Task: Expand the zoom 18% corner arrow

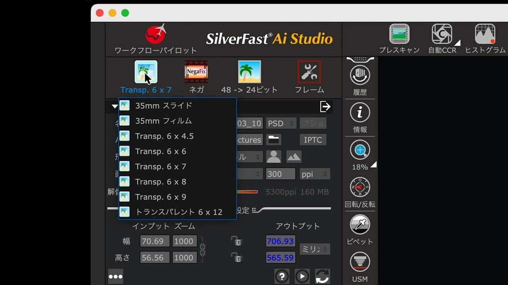Action: pos(373,164)
